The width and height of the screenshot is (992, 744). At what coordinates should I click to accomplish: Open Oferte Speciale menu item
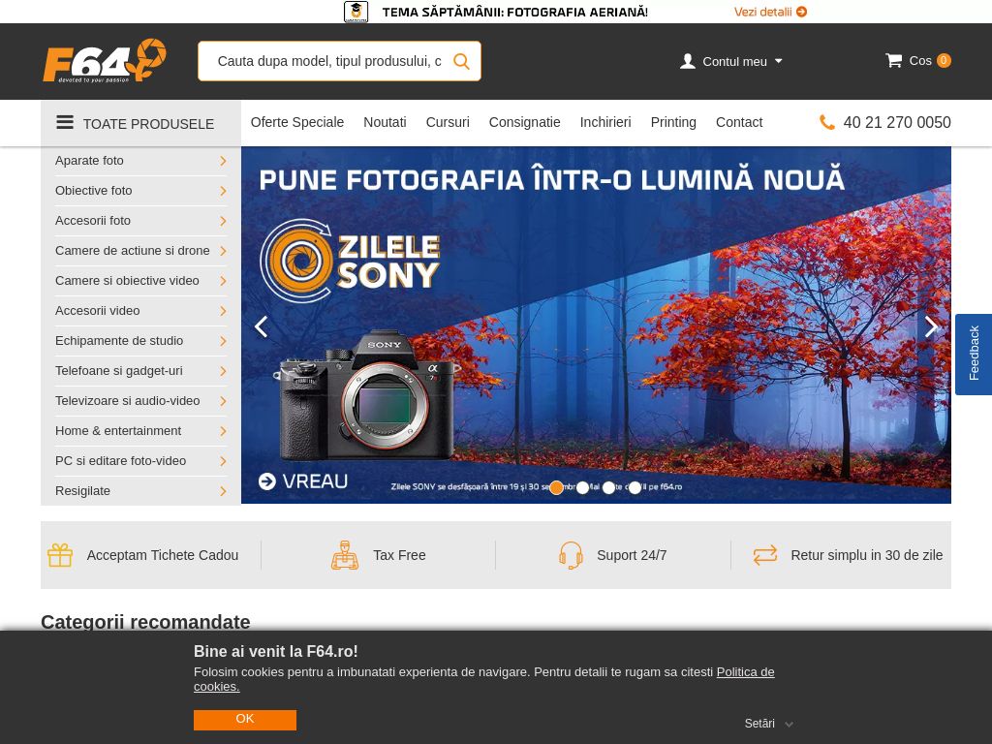[x=296, y=122]
